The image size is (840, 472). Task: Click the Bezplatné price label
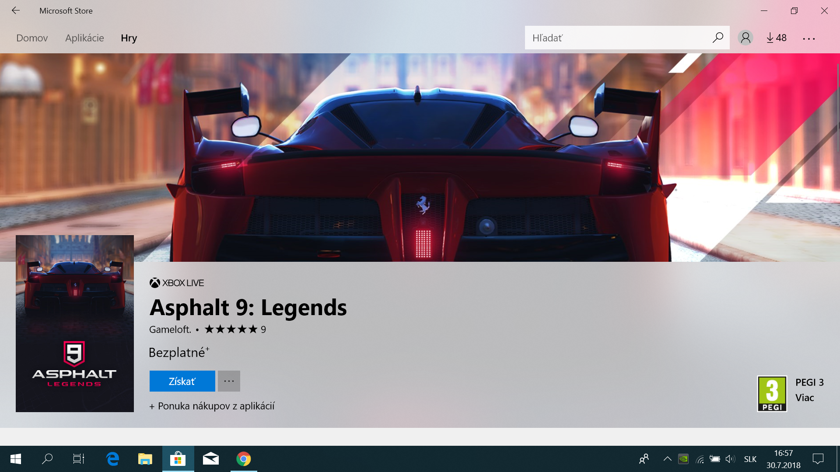coord(179,352)
